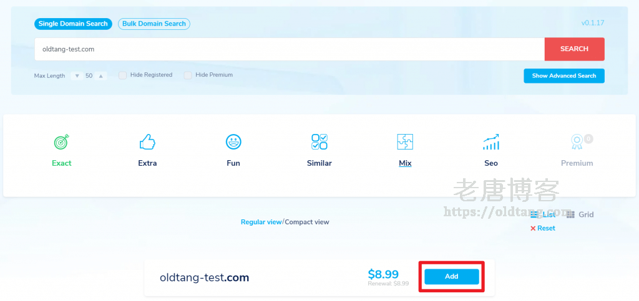Expand Show Advanced Search options
Image resolution: width=639 pixels, height=301 pixels.
coord(563,76)
